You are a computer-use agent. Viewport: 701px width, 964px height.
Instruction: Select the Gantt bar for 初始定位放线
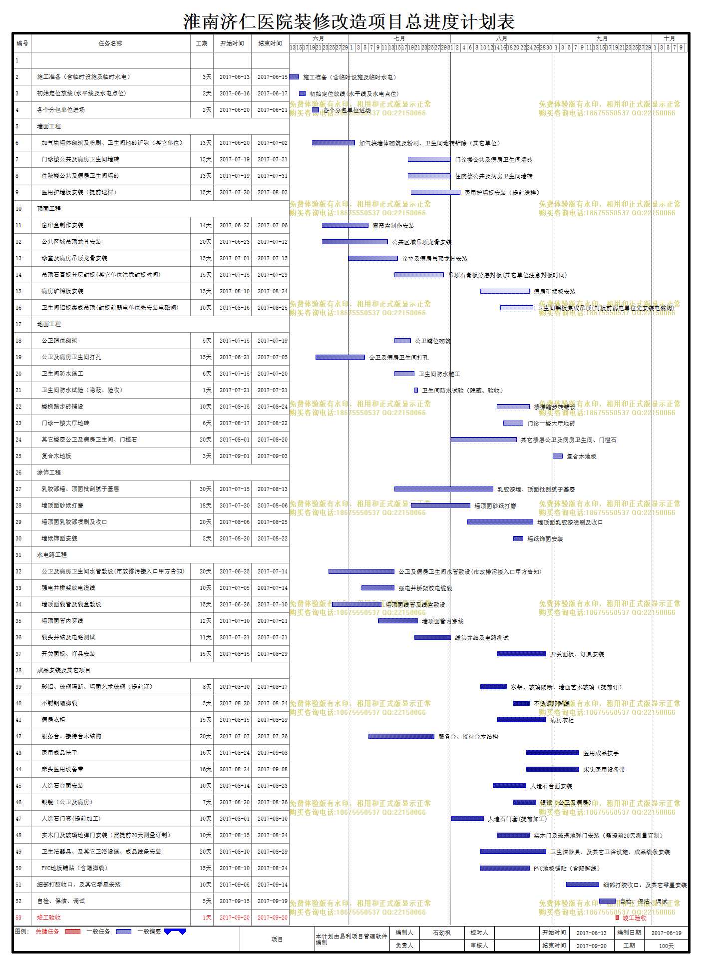pos(302,93)
